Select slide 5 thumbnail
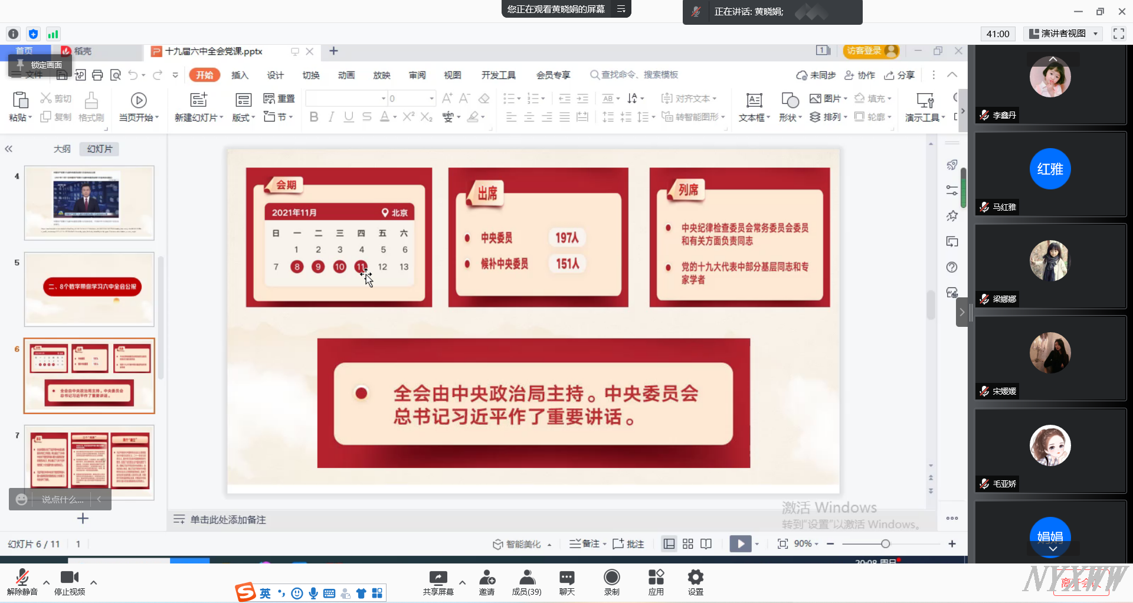The image size is (1133, 603). tap(89, 289)
